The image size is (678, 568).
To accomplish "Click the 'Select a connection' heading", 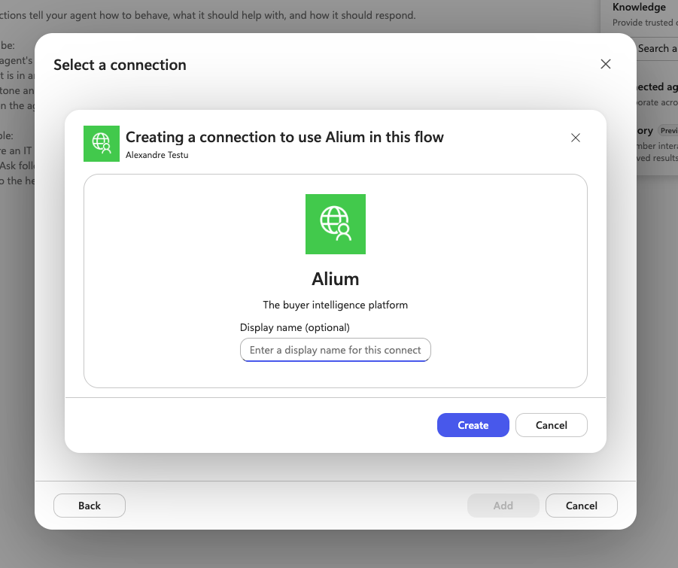I will tap(120, 65).
